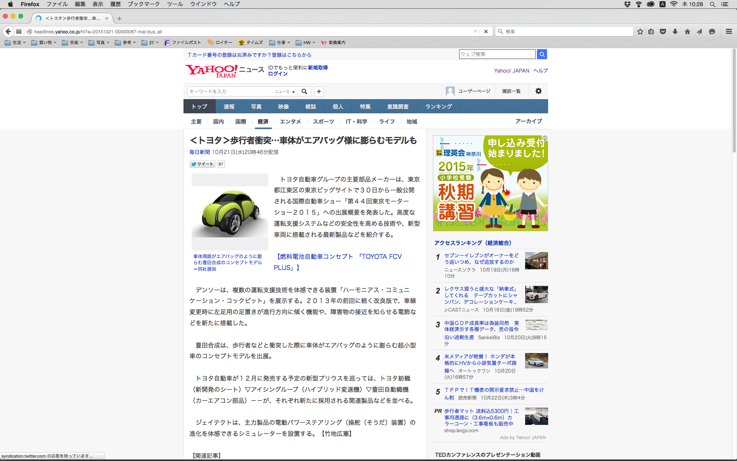Open the アーカイブ link
The width and height of the screenshot is (737, 461).
pyautogui.click(x=529, y=121)
